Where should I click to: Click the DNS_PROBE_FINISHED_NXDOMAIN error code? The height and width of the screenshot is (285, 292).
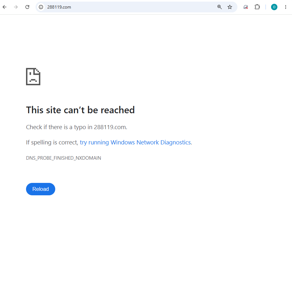pyautogui.click(x=63, y=158)
